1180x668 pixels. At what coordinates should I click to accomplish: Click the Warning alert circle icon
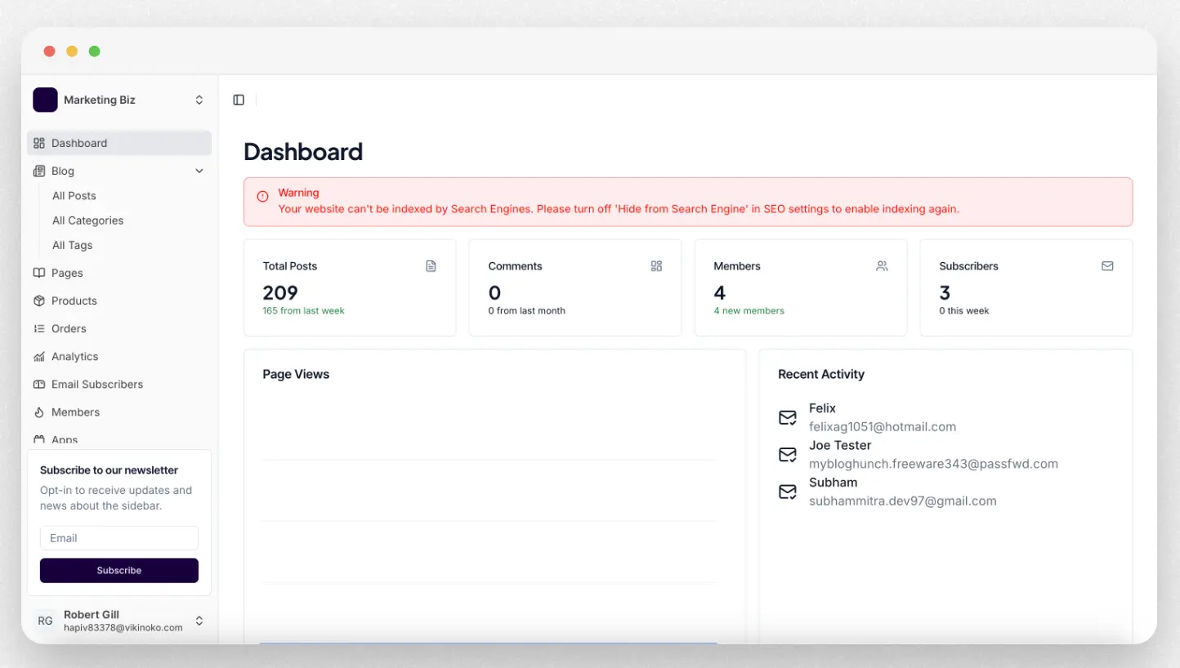262,196
